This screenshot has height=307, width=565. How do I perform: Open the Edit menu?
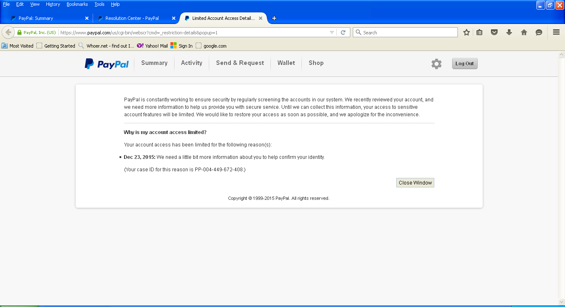click(20, 4)
